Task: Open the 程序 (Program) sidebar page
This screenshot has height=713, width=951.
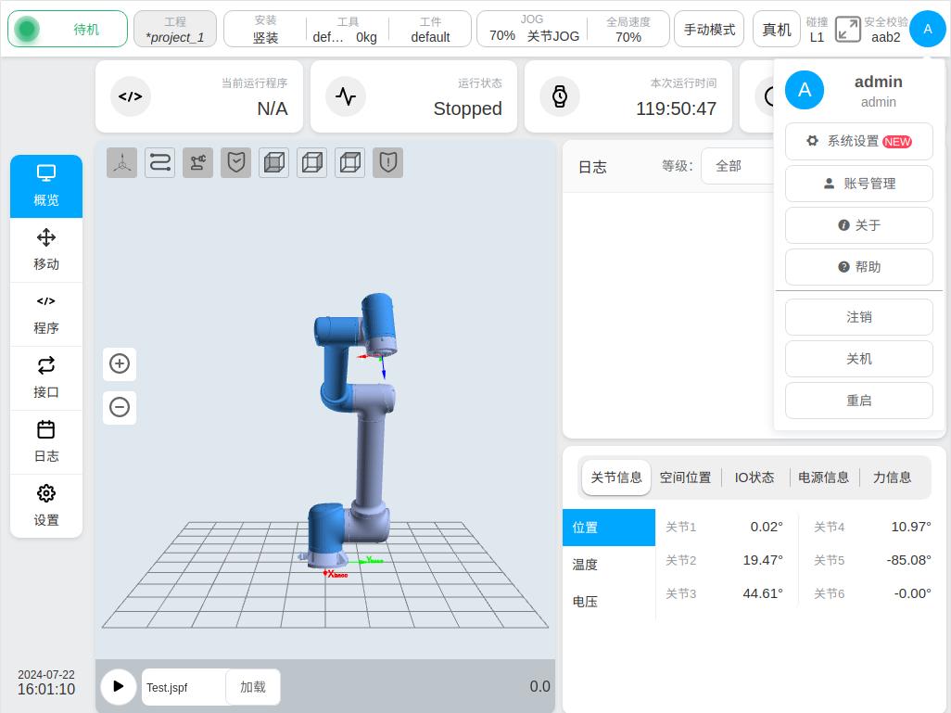Action: tap(46, 313)
